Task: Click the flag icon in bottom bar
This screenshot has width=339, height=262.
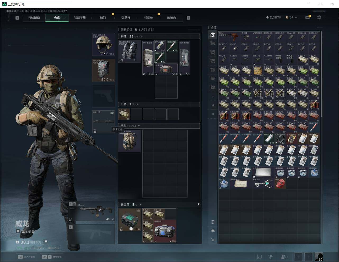Action: point(271,257)
